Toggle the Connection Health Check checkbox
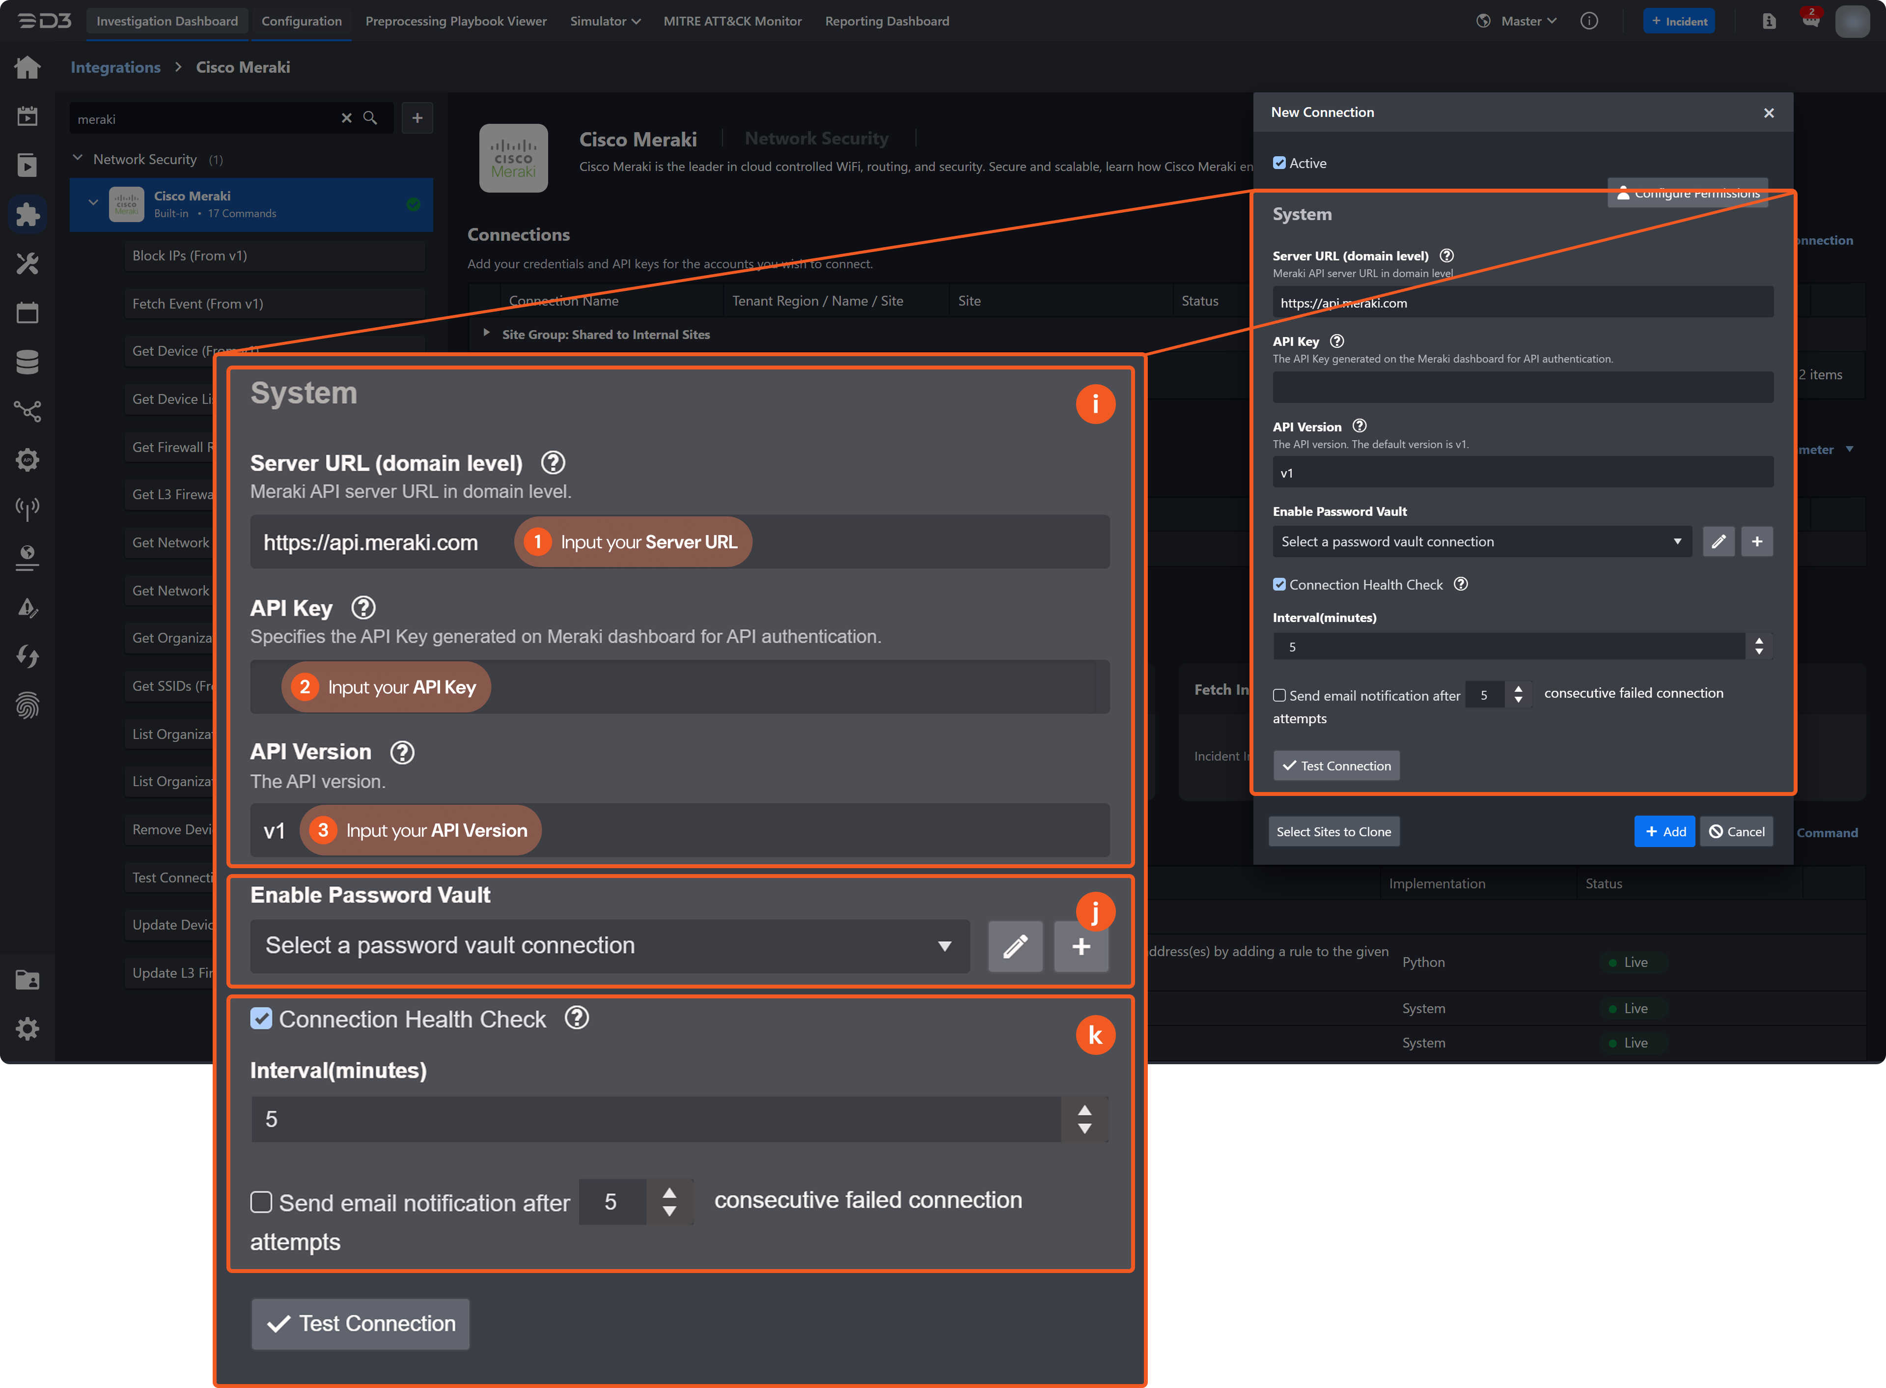Image resolution: width=1886 pixels, height=1388 pixels. click(1279, 585)
